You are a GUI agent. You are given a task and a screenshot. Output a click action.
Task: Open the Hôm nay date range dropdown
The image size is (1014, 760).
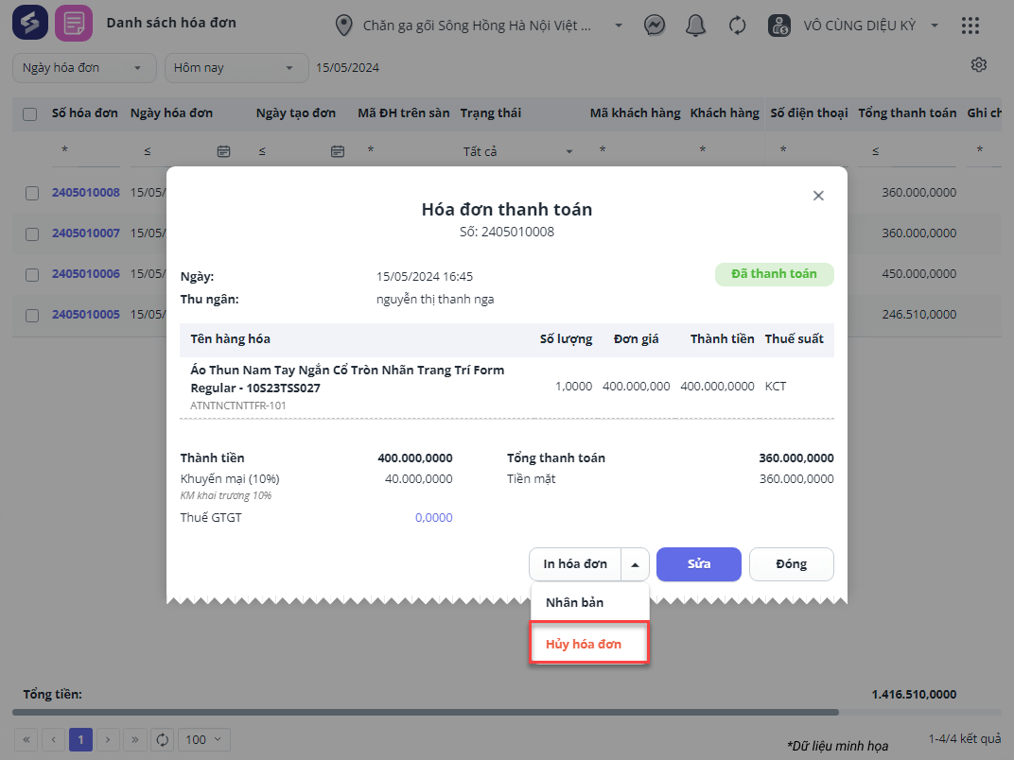coord(236,68)
